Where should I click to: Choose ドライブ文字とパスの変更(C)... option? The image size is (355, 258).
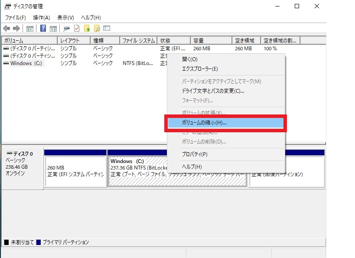pos(213,91)
